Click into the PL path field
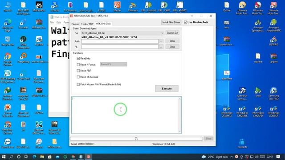Image resolution: width=285 pixels, height=160 pixels. point(120,47)
